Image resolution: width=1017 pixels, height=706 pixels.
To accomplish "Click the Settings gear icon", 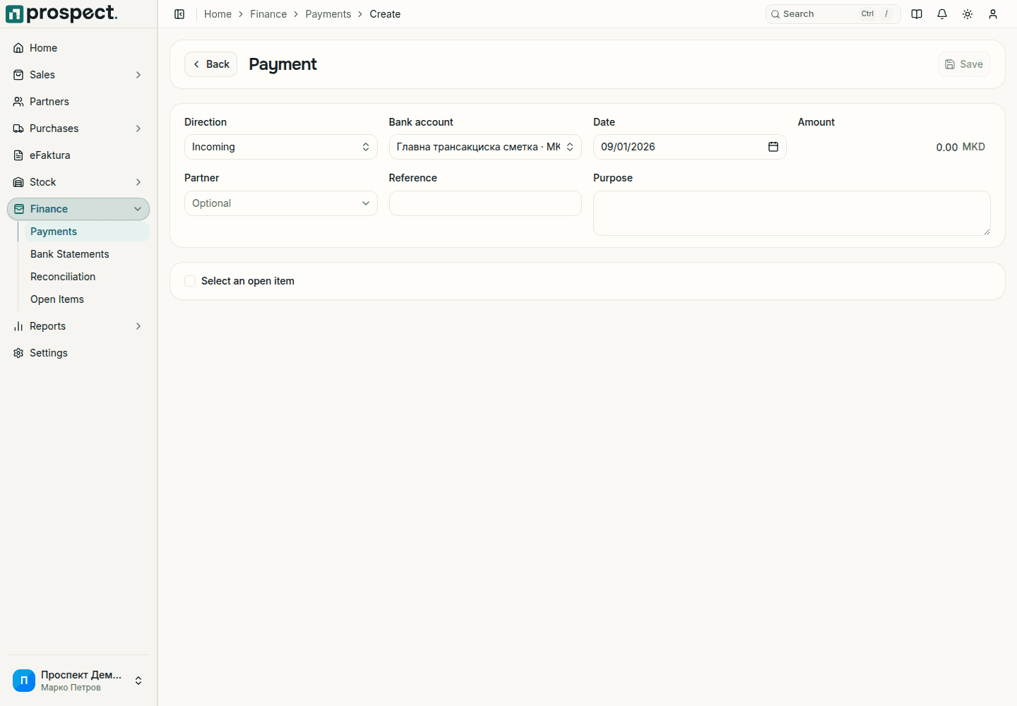I will pyautogui.click(x=18, y=353).
